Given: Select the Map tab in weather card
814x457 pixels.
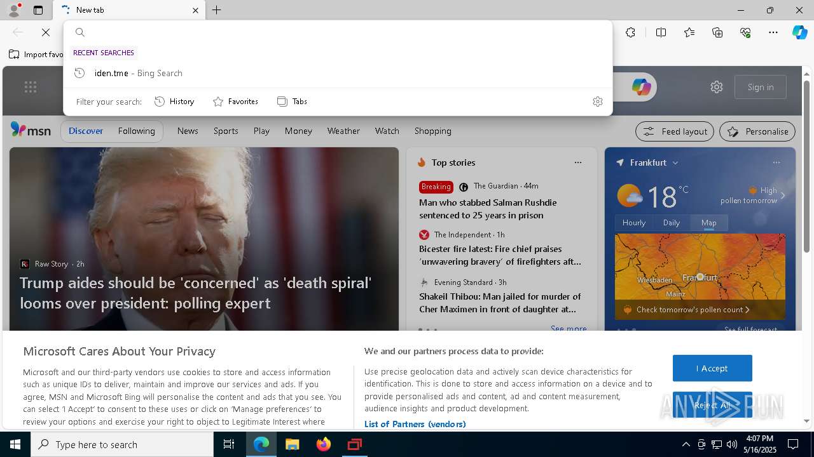Looking at the screenshot, I should [x=709, y=223].
